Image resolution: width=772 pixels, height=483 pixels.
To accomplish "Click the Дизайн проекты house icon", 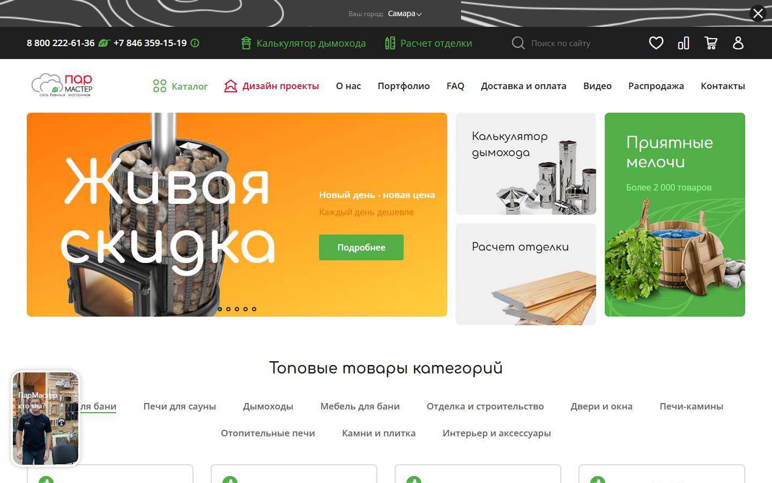I will click(231, 86).
